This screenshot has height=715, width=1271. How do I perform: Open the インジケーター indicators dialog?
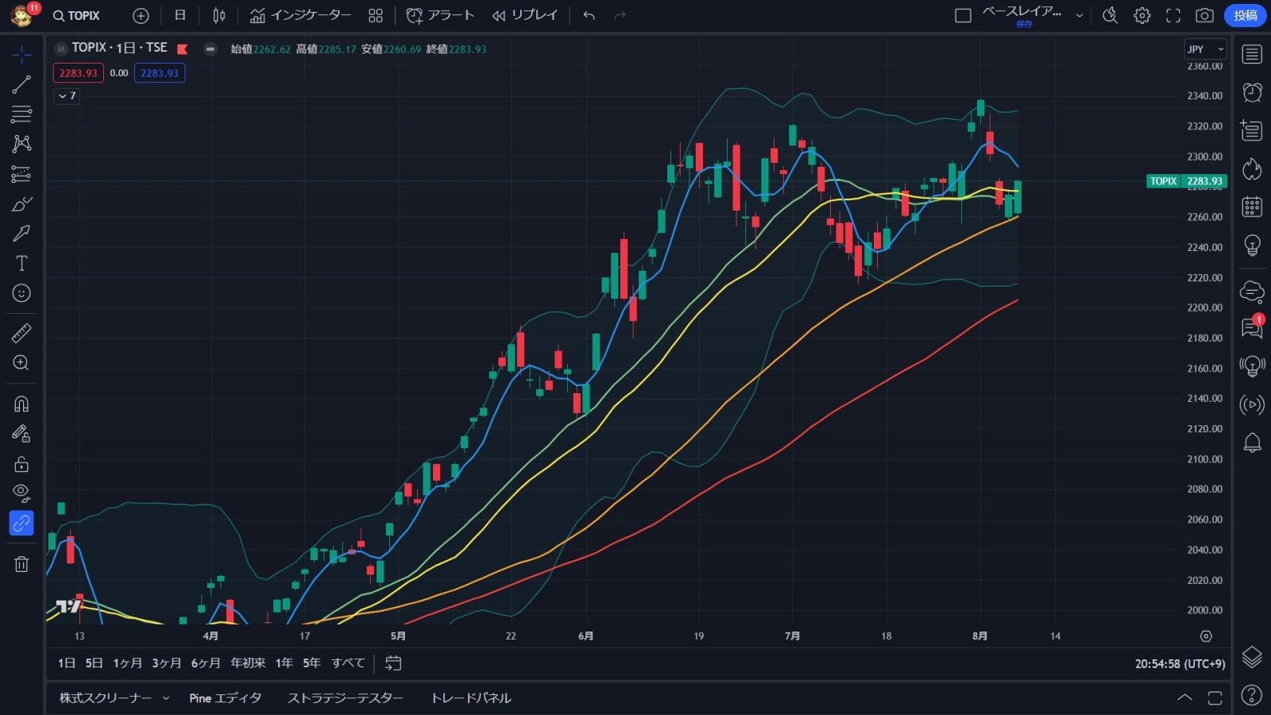pyautogui.click(x=300, y=16)
